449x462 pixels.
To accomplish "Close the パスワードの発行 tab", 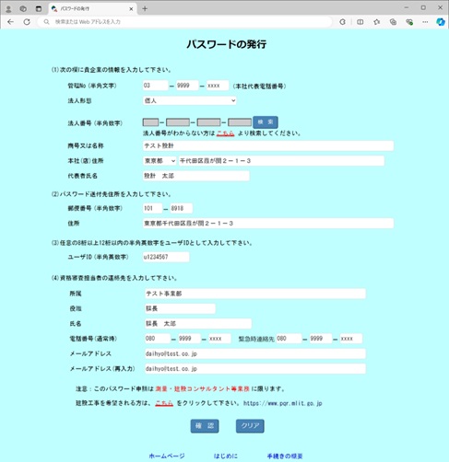I will 131,9.
